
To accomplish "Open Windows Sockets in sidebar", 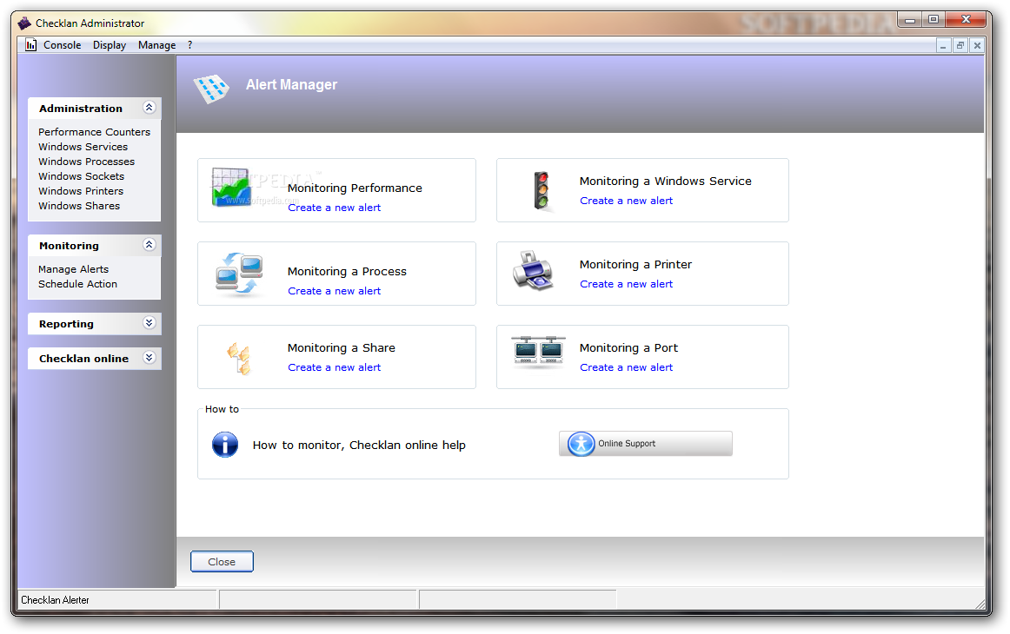I will [81, 176].
